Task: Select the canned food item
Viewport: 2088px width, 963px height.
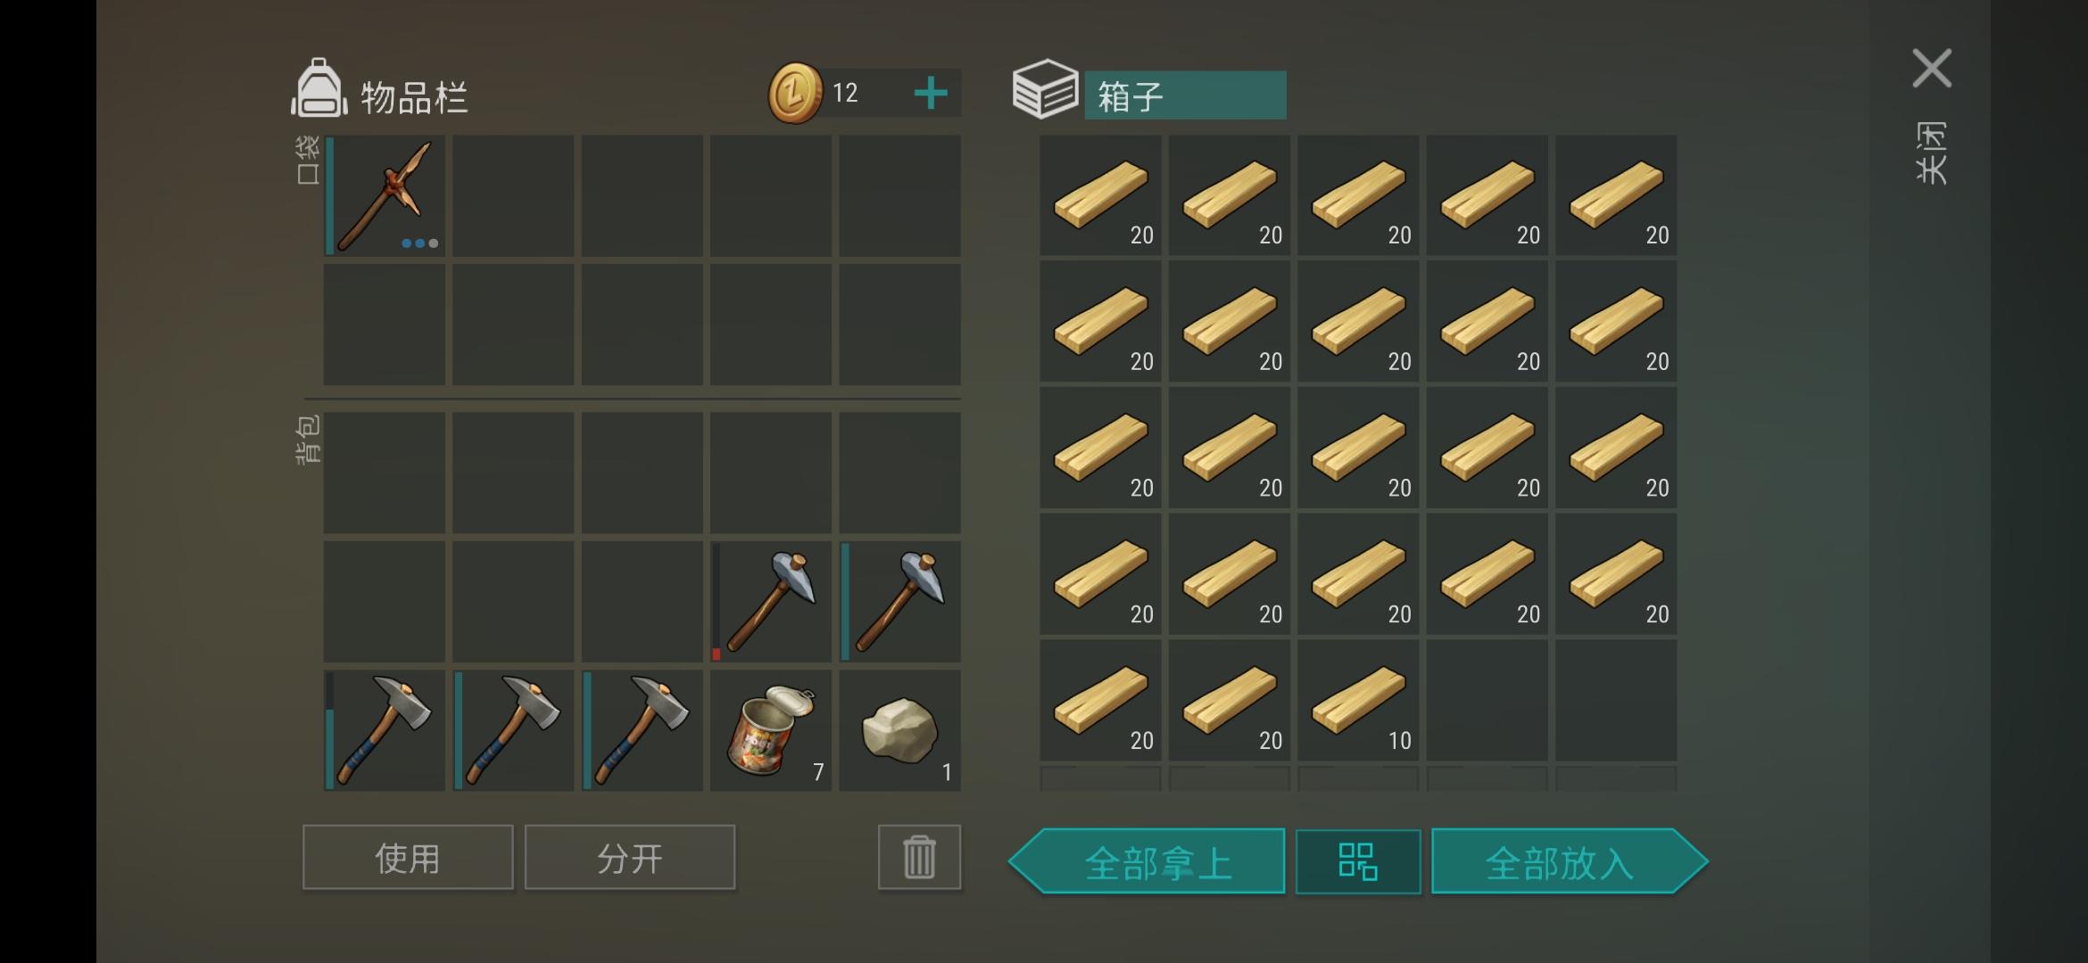Action: pos(771,730)
